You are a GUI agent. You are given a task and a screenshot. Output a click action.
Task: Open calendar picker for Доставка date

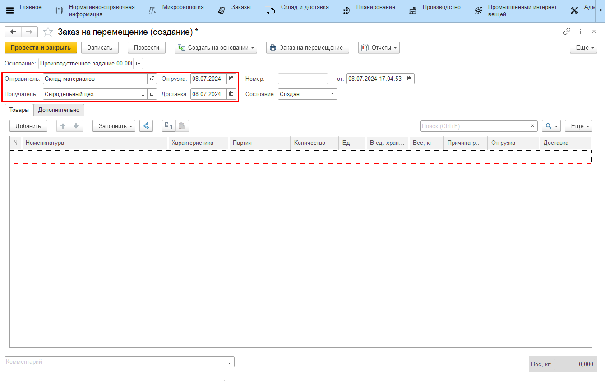point(231,94)
